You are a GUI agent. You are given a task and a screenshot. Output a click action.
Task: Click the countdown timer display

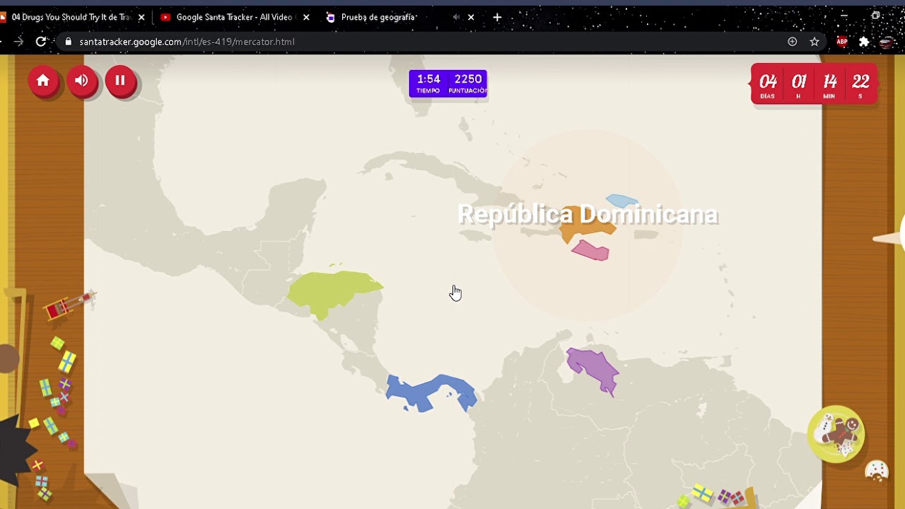coord(814,84)
